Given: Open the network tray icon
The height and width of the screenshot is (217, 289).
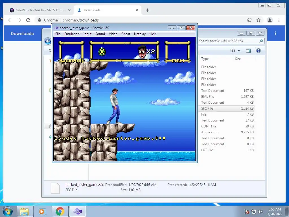Looking at the screenshot, I should coord(254,212).
